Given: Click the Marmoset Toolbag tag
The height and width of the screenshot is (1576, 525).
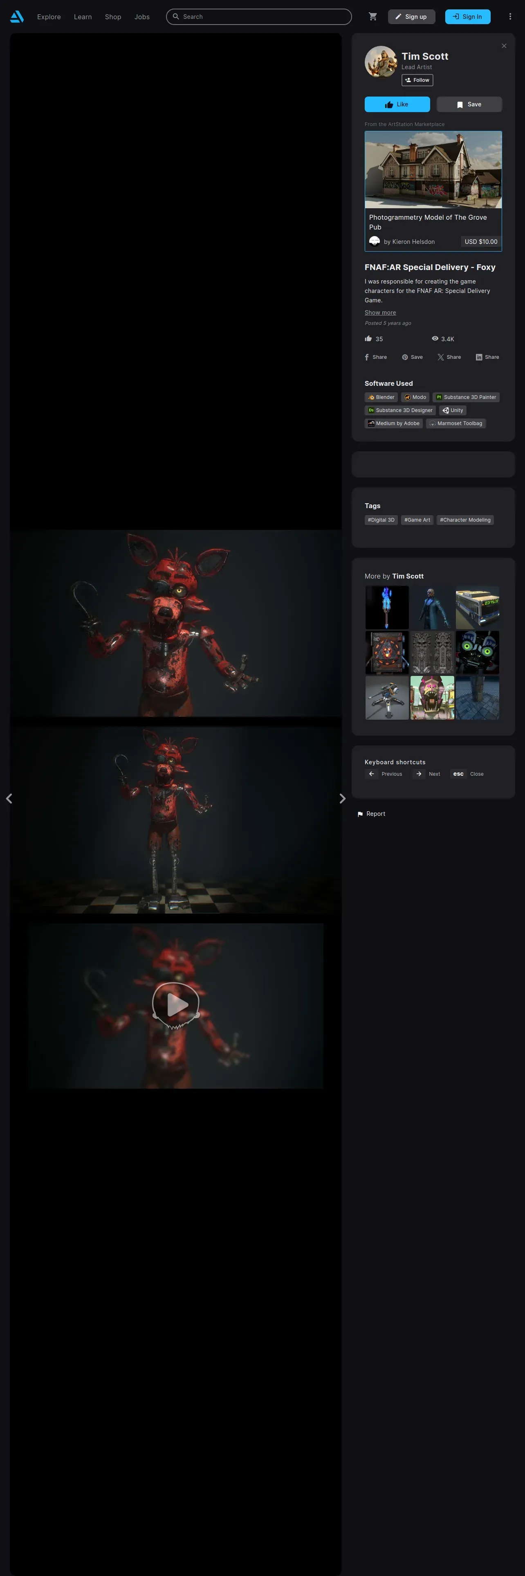Looking at the screenshot, I should pos(456,423).
